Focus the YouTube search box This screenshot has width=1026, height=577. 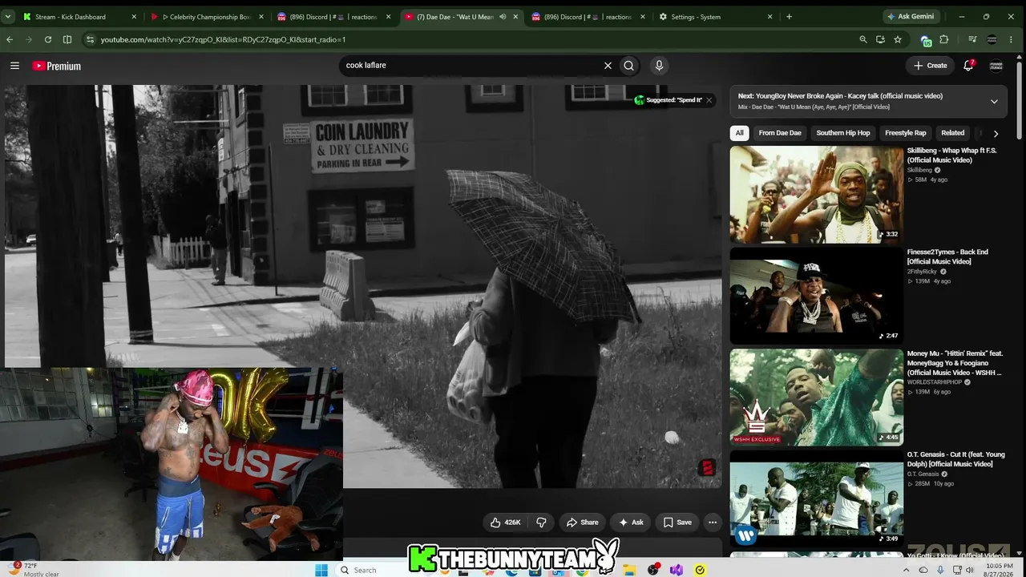471,66
